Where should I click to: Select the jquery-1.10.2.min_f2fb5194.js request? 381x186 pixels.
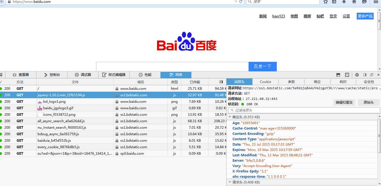tap(113, 95)
